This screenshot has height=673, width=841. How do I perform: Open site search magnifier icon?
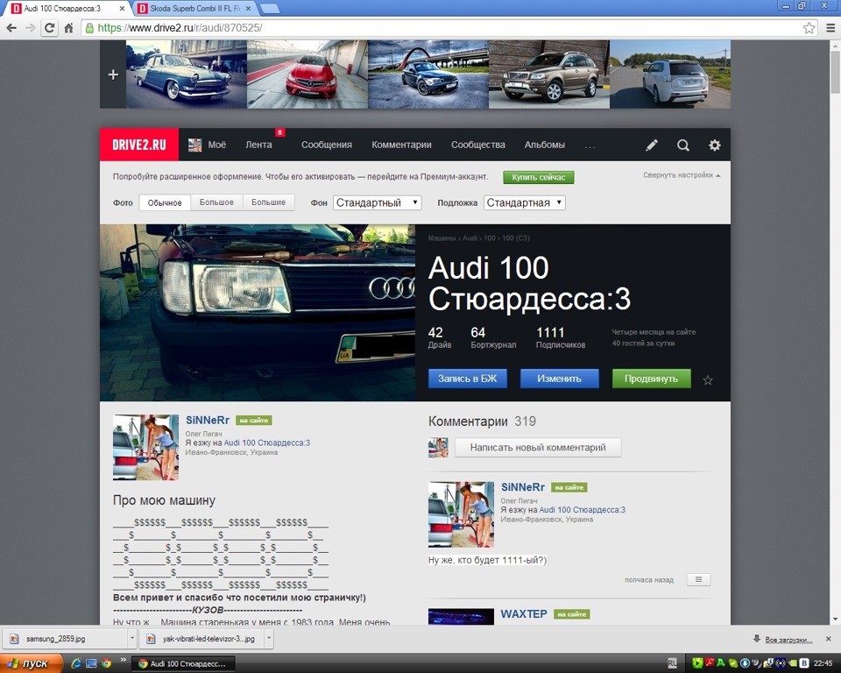(682, 145)
